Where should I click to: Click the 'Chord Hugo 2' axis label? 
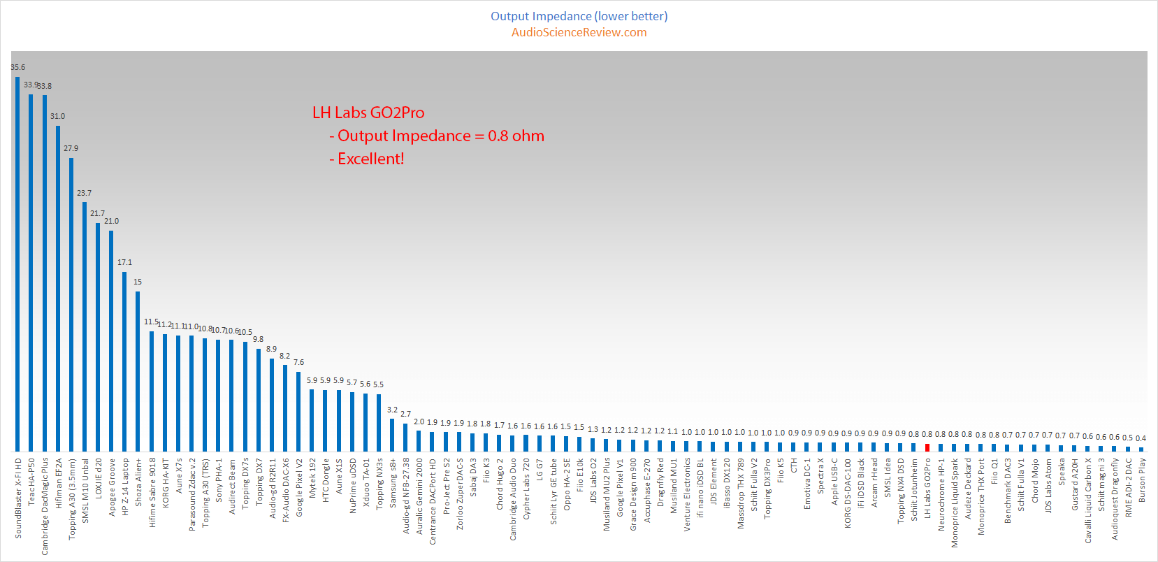click(499, 484)
